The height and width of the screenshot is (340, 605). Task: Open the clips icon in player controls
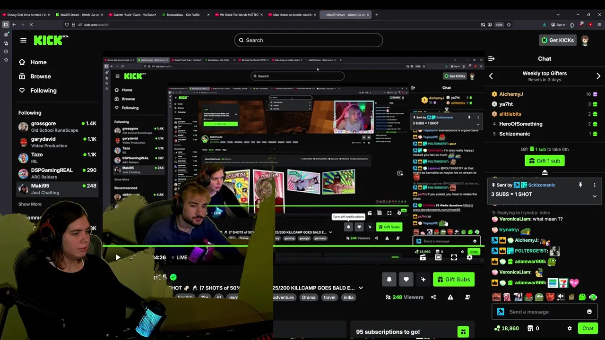pos(423,257)
